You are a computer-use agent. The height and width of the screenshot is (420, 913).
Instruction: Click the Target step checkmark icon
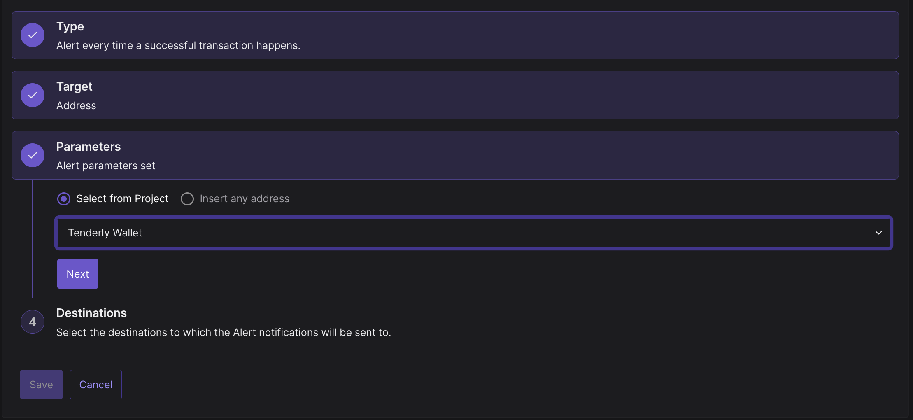(x=33, y=95)
